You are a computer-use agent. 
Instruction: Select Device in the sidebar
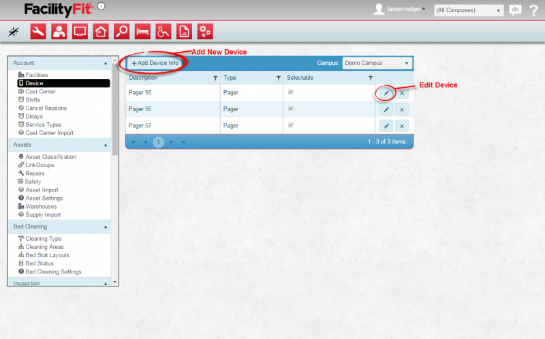pos(63,83)
